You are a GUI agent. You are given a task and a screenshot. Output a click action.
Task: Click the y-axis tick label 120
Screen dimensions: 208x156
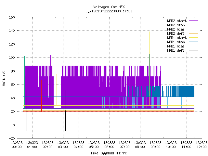tap(12, 44)
